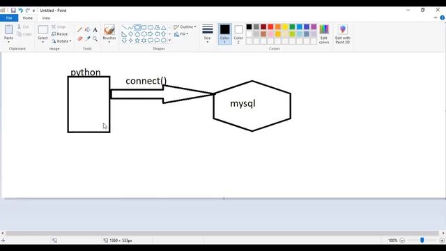Viewport: 446px width, 251px height.
Task: Select the Magnifier tool
Action: (95, 38)
